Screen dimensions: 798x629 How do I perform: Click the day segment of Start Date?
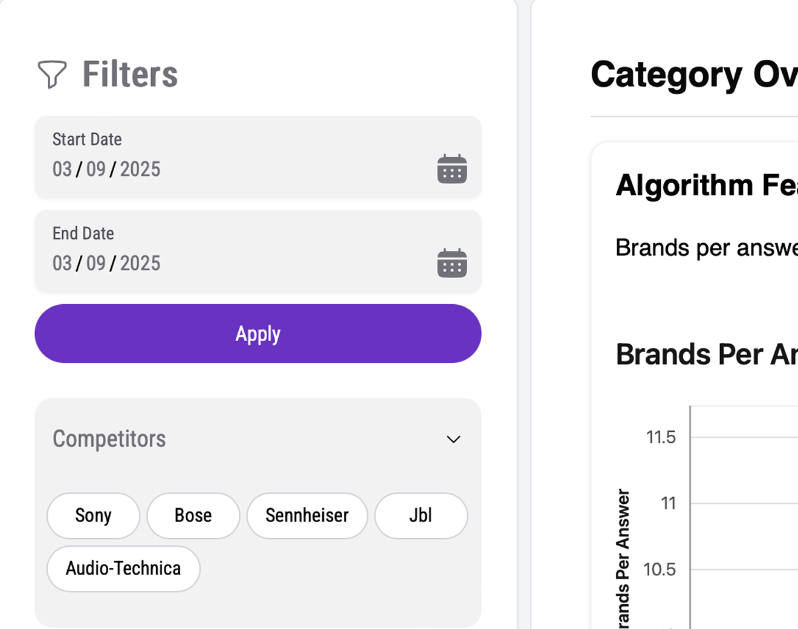point(96,169)
